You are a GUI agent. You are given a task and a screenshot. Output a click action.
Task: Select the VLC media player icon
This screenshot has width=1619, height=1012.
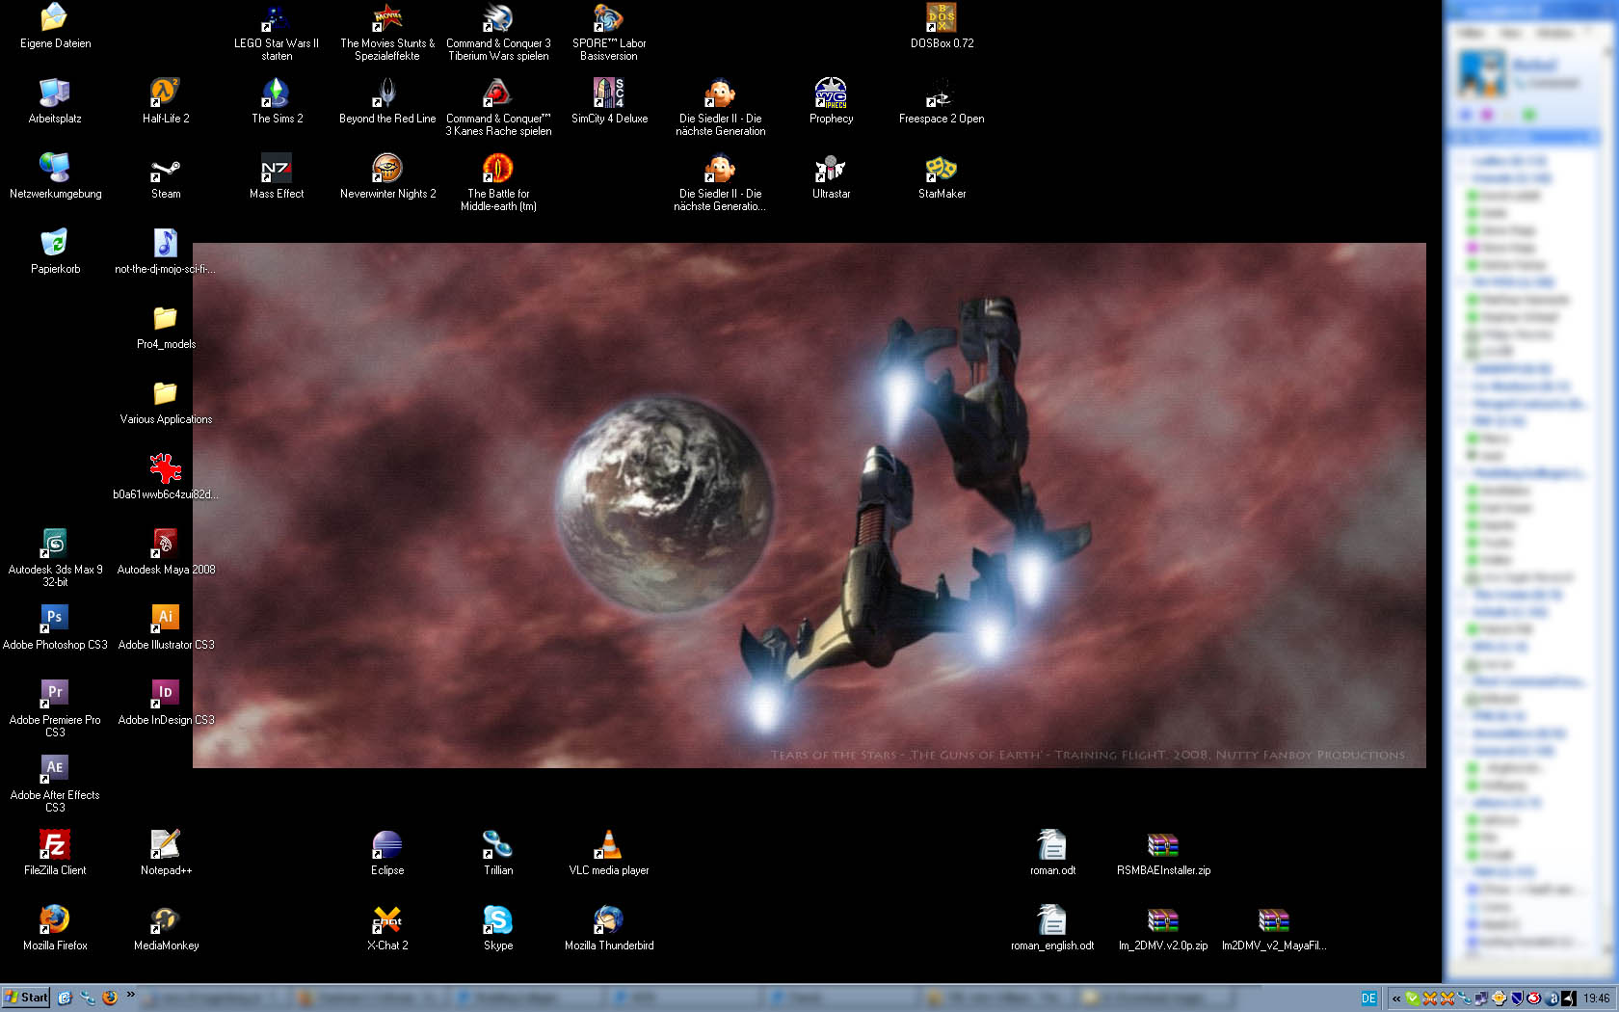608,845
